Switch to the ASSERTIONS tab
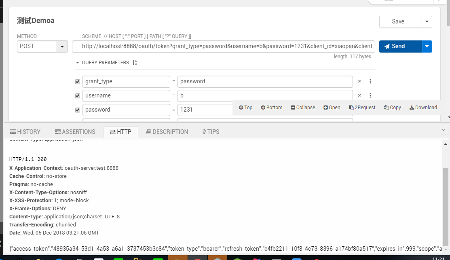This screenshot has width=450, height=260. (x=75, y=132)
